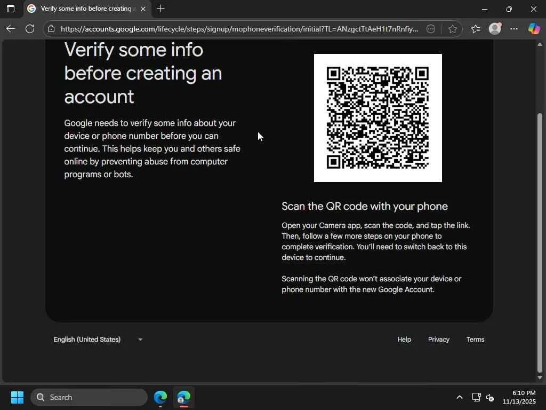Screen dimensions: 546x410
Task: Restore down the browser window
Action: [x=509, y=9]
